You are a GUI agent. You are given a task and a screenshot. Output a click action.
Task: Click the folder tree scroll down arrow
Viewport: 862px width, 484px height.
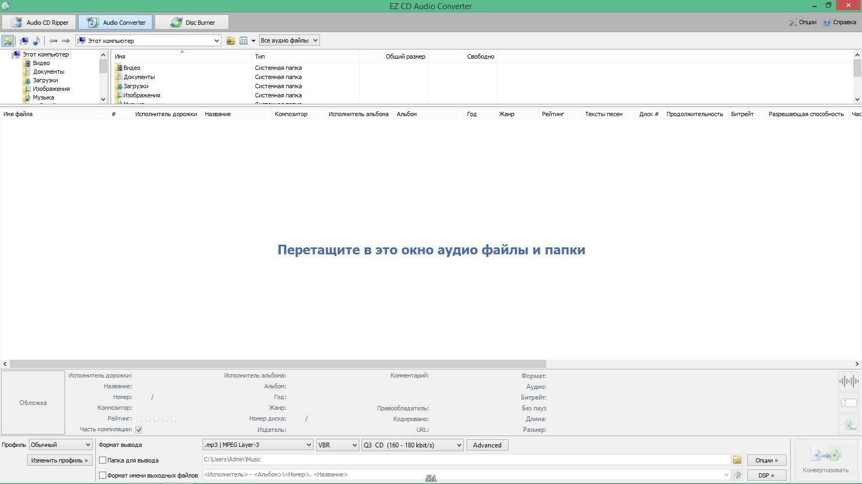tap(103, 99)
